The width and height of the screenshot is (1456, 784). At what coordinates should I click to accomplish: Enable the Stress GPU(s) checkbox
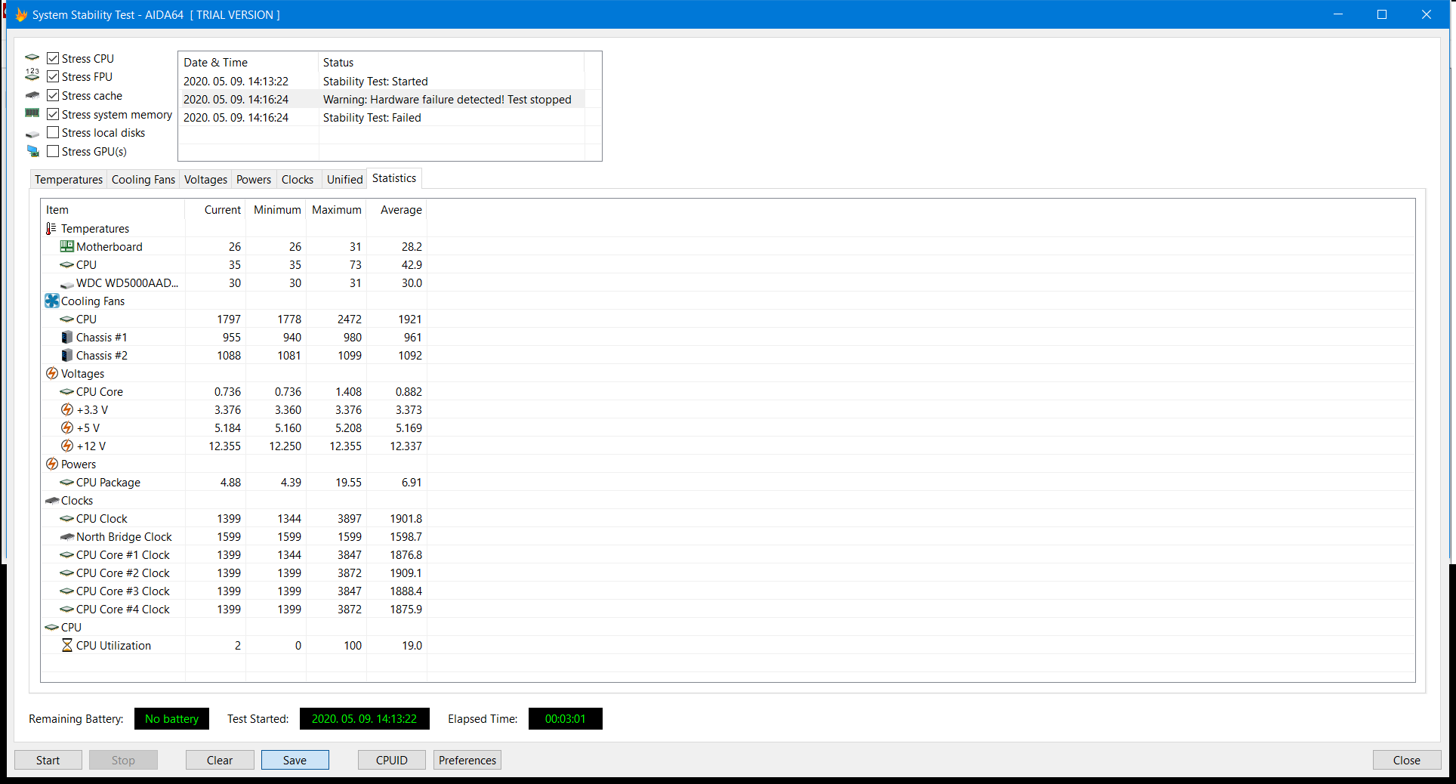click(53, 151)
